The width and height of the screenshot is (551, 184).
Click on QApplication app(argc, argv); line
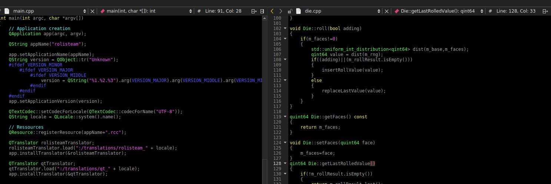click(x=47, y=34)
